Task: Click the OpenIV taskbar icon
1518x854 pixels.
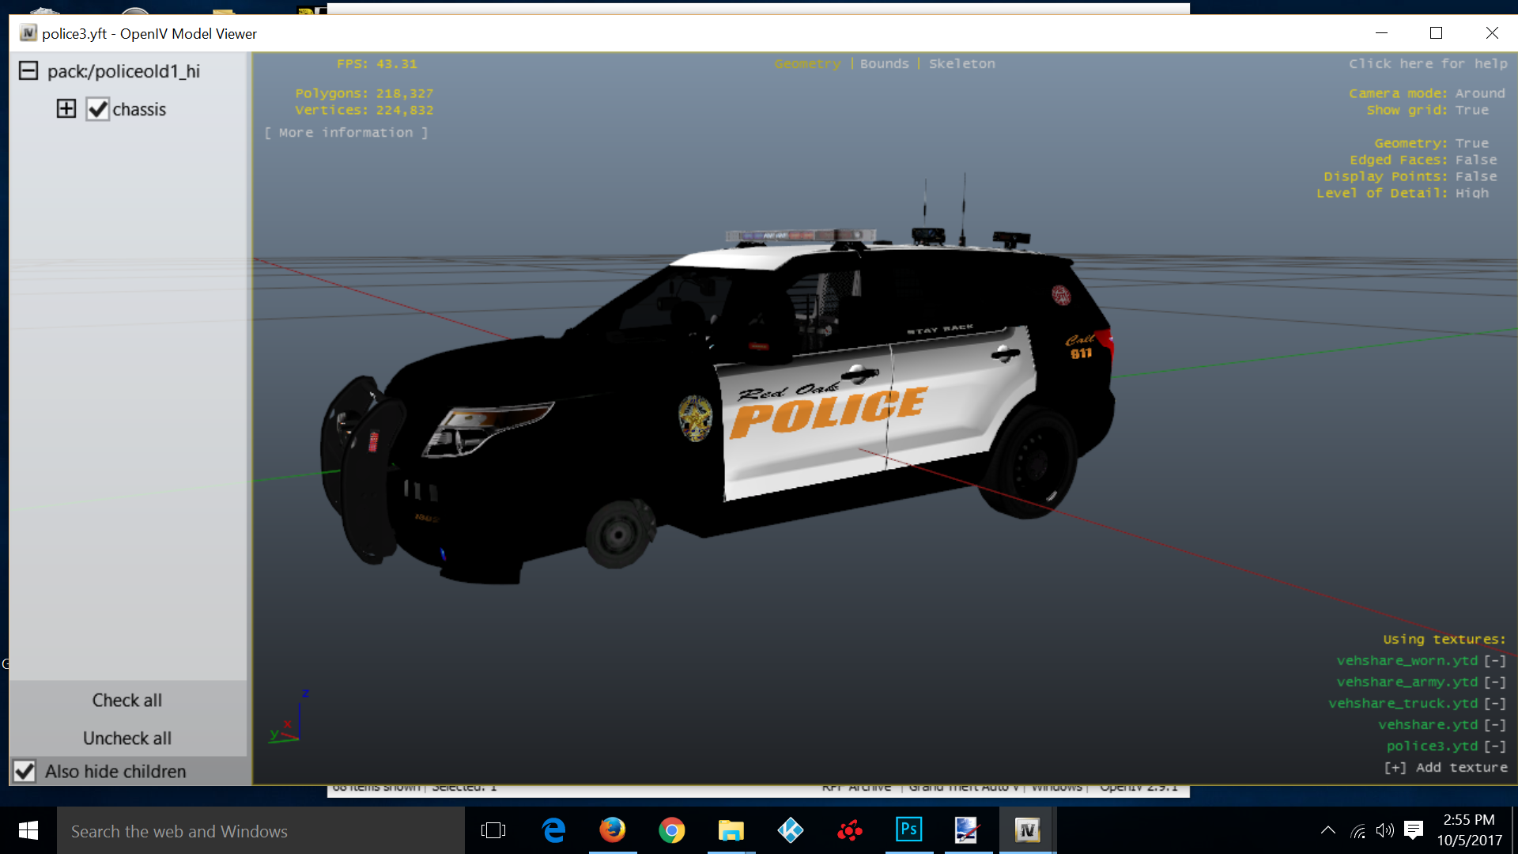Action: pos(1027,830)
